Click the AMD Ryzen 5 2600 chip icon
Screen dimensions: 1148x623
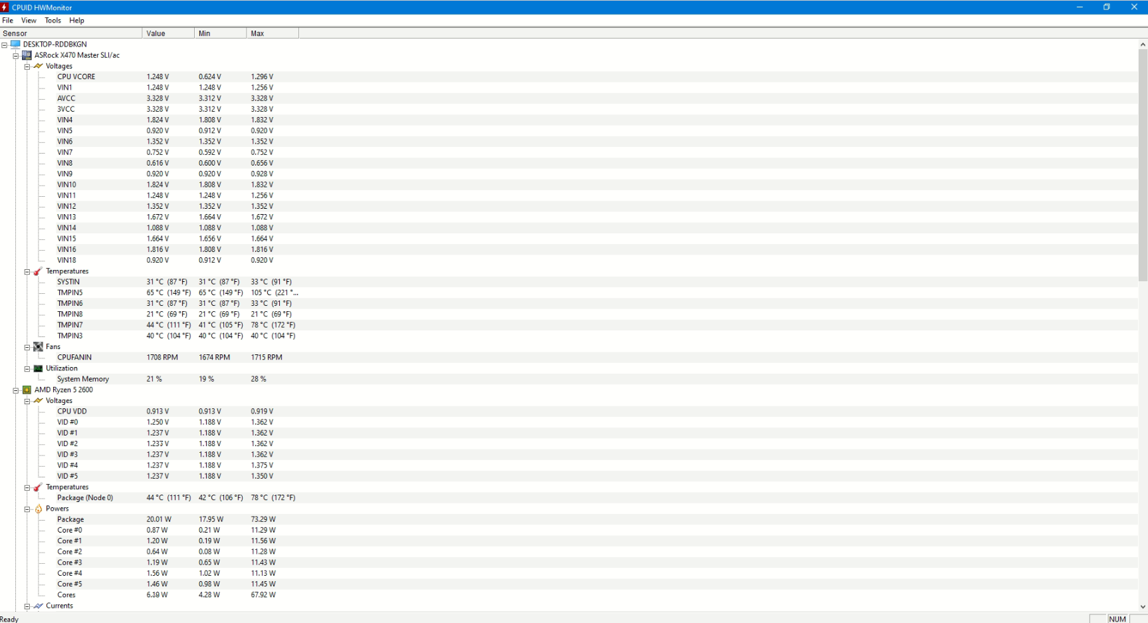(x=27, y=390)
